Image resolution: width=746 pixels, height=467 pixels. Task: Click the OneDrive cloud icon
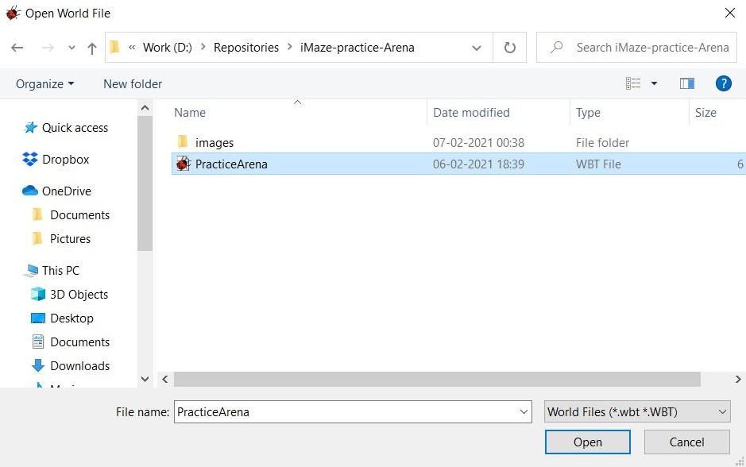click(30, 191)
